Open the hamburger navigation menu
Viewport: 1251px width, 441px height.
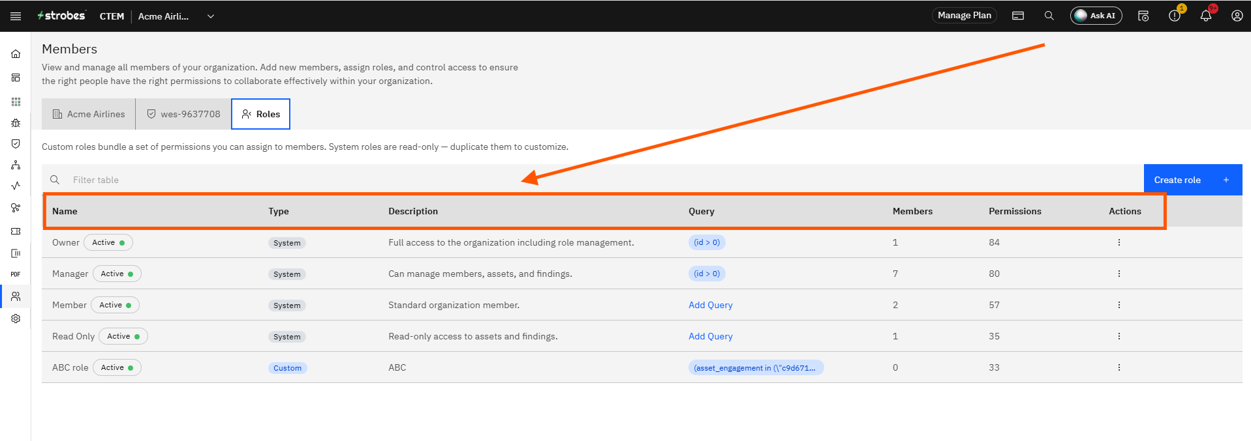(16, 16)
